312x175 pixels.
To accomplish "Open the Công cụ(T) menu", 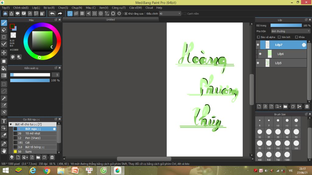I will click(119, 8).
